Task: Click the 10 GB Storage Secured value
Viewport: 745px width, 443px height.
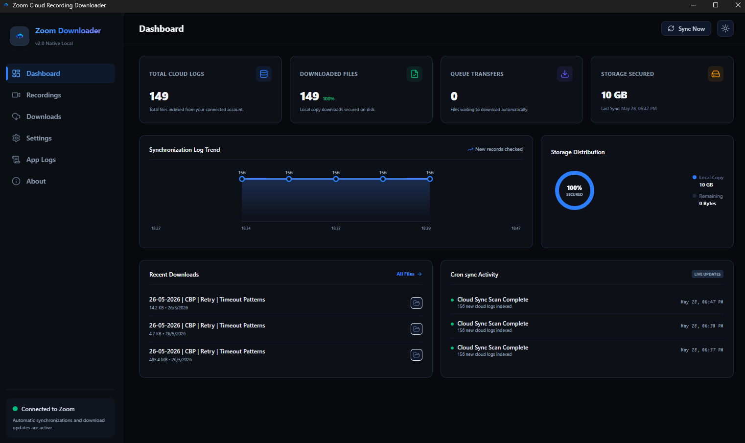Action: [614, 95]
